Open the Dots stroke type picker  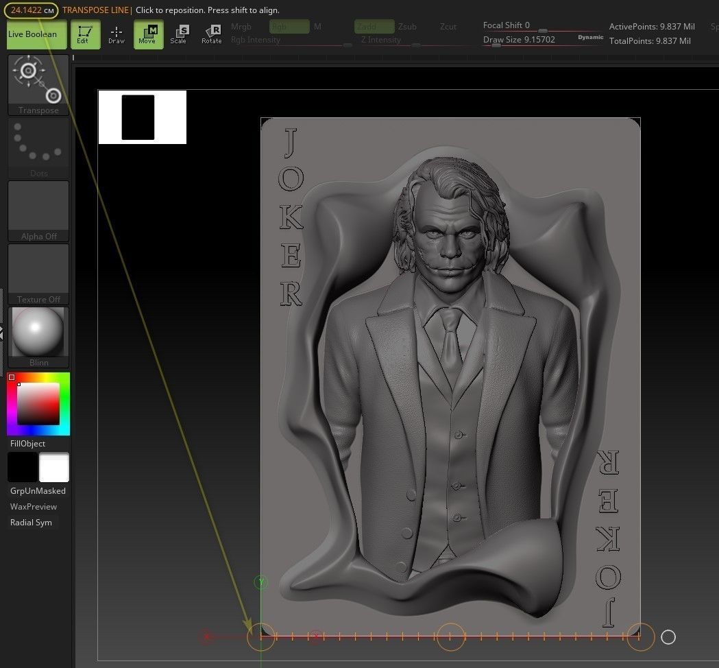click(x=38, y=148)
